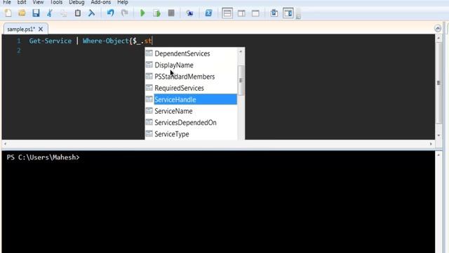
Task: Run script with green play icon
Action: pyautogui.click(x=142, y=13)
